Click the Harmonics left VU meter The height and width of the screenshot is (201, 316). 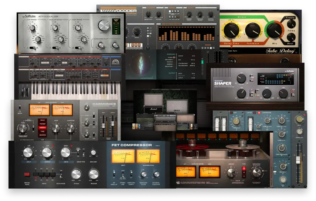click(x=40, y=110)
